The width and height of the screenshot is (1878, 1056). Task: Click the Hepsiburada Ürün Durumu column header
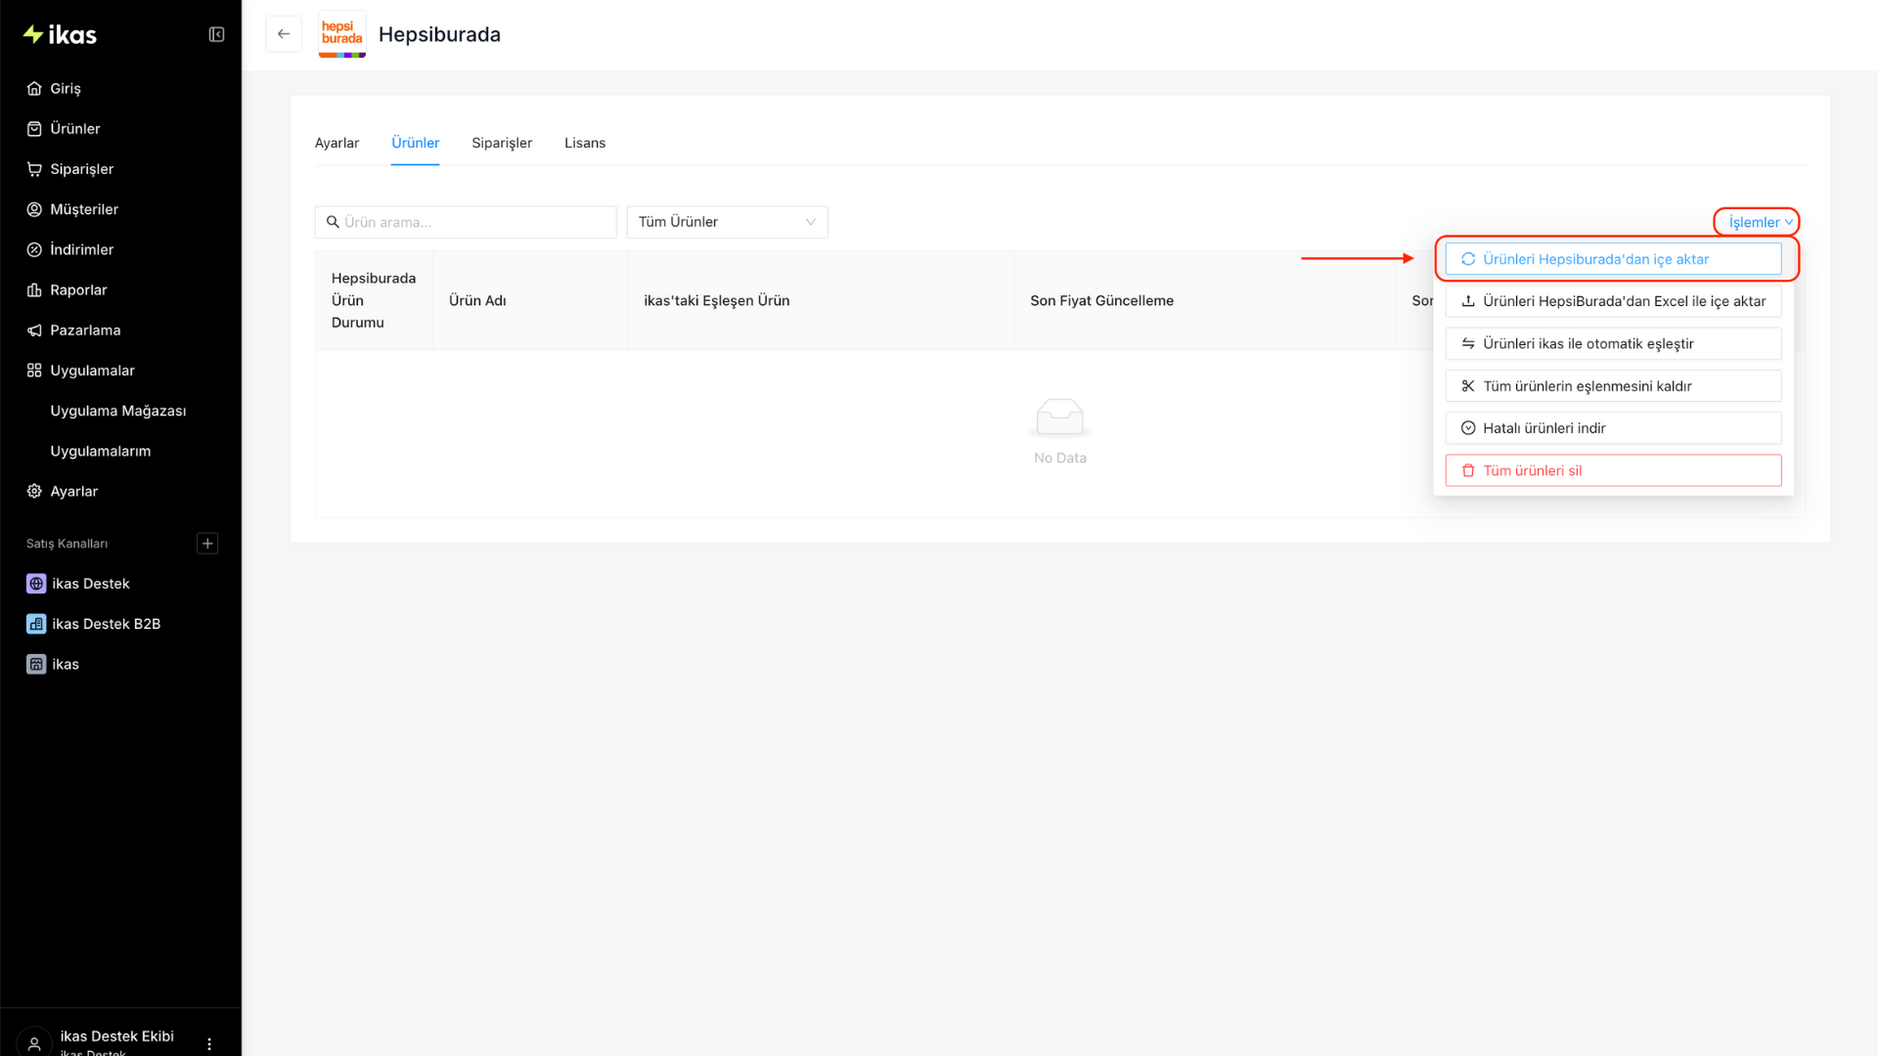pyautogui.click(x=374, y=300)
